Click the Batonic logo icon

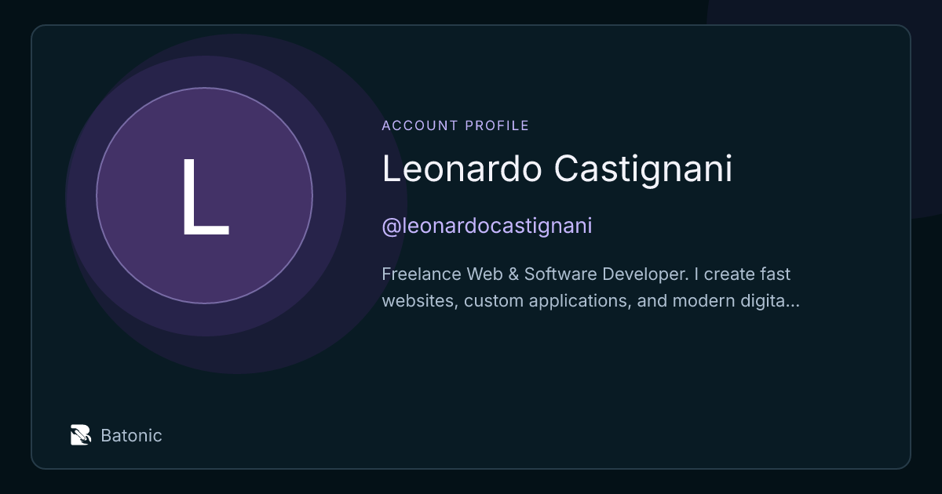(x=81, y=435)
